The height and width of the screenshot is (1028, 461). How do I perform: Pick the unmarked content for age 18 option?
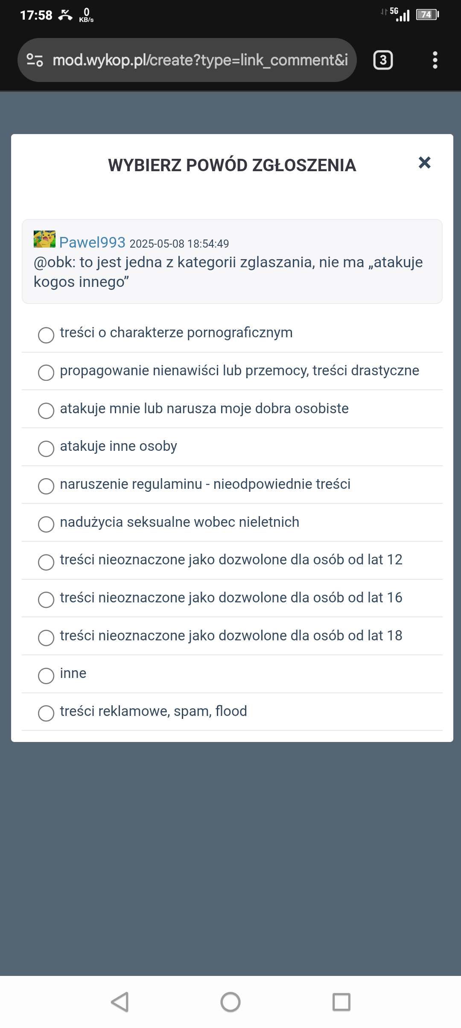click(46, 637)
